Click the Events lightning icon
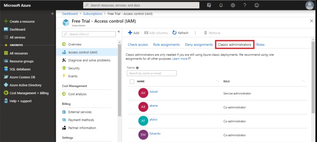The width and height of the screenshot is (317, 142). pyautogui.click(x=64, y=76)
